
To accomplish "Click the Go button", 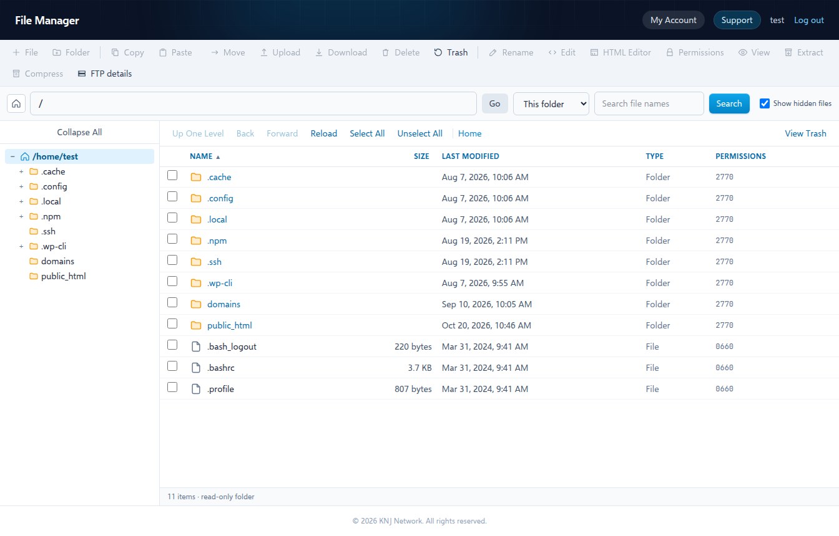I will (495, 103).
